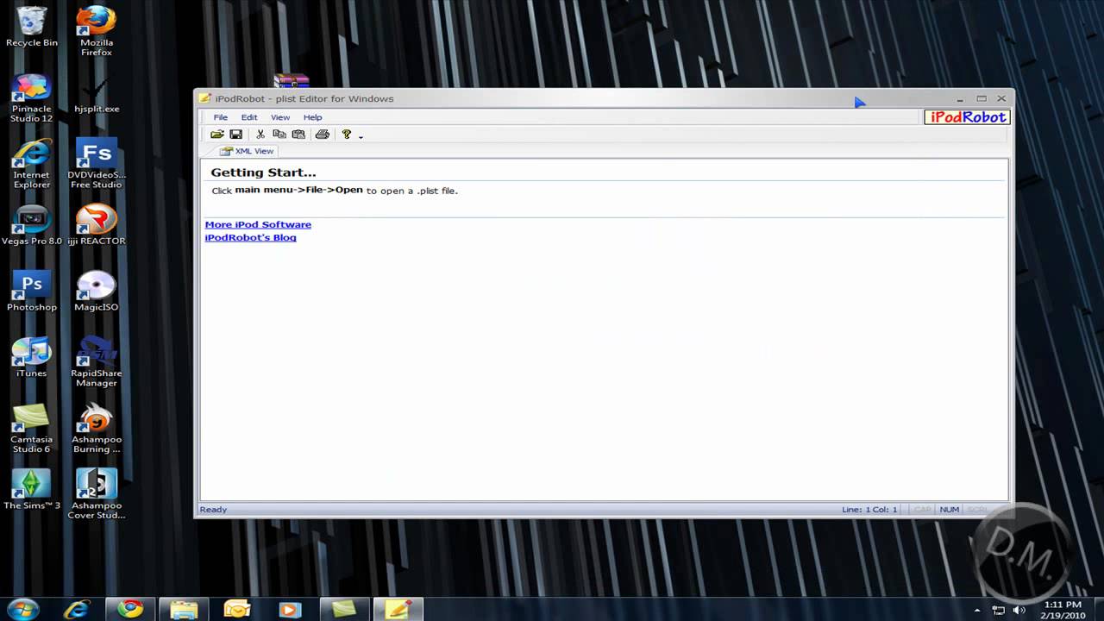The height and width of the screenshot is (621, 1104).
Task: Click the NUM status bar indicator
Action: 950,510
